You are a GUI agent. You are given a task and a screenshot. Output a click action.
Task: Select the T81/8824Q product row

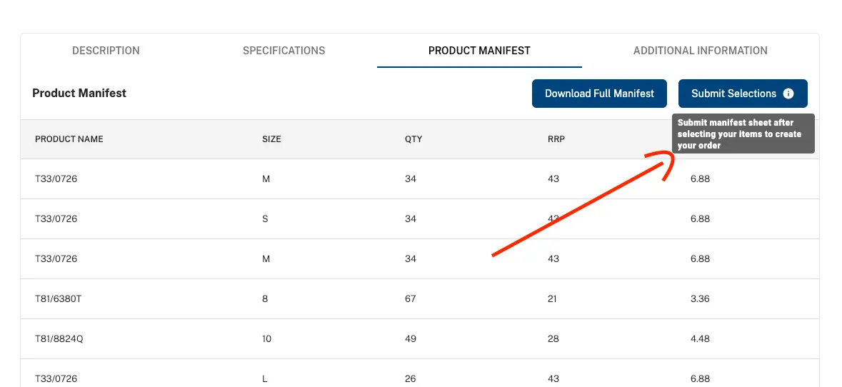(x=420, y=338)
